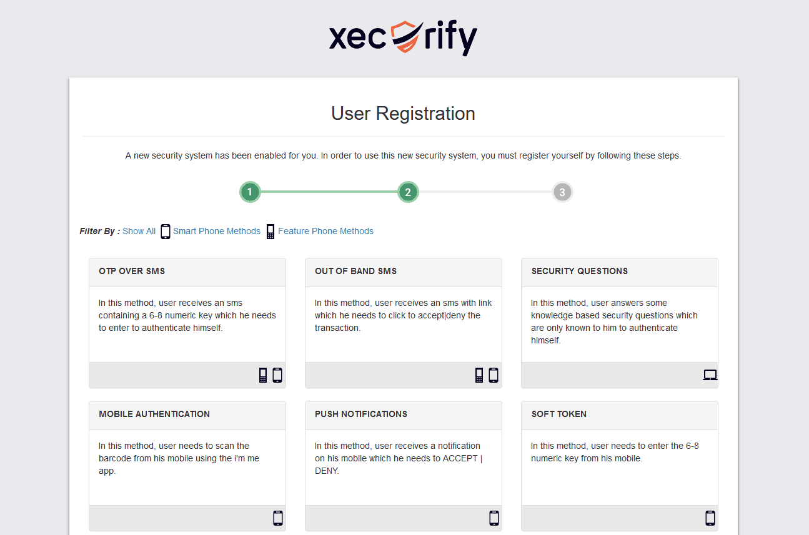Filter by Feature Phone Methods link

(325, 231)
